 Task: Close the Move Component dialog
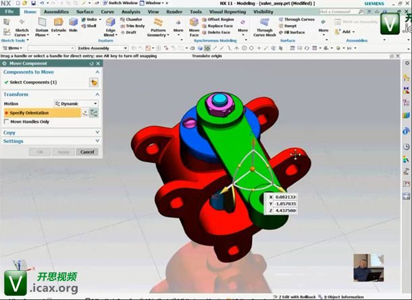(x=98, y=64)
